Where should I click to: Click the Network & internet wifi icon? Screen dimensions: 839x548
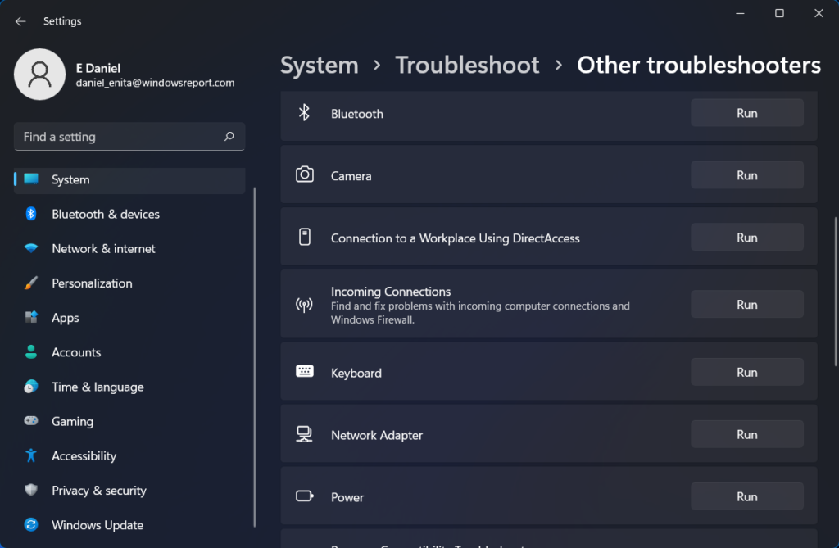pos(31,248)
